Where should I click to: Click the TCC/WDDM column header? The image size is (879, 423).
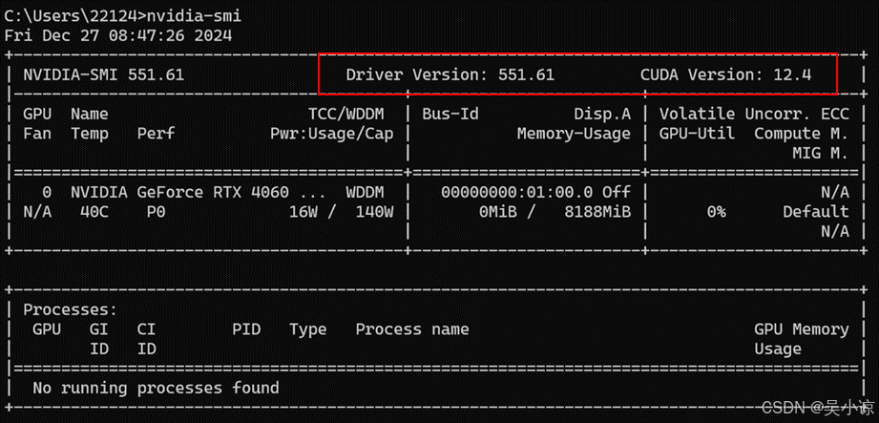(346, 114)
